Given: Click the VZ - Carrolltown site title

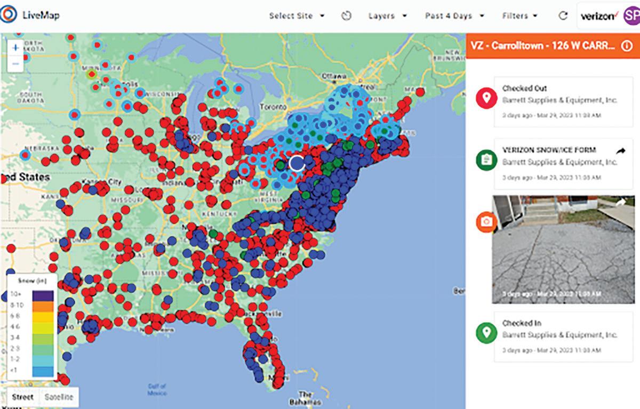Looking at the screenshot, I should (x=543, y=46).
